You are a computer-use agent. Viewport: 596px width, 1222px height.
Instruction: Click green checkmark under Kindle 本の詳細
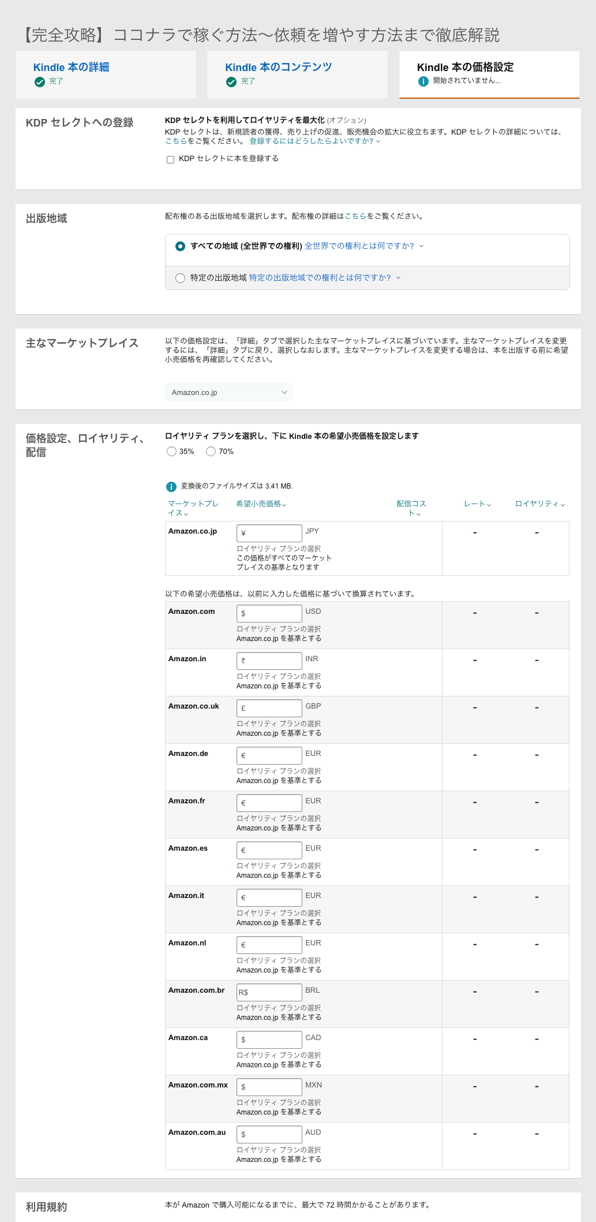pos(40,82)
